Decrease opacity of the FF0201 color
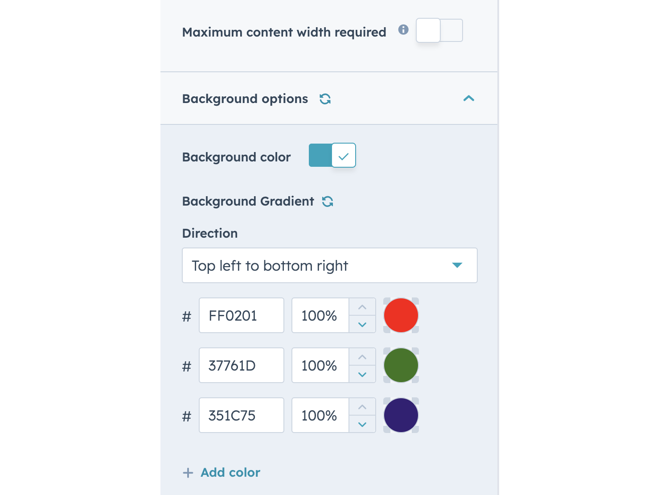Image resolution: width=660 pixels, height=495 pixels. click(362, 325)
